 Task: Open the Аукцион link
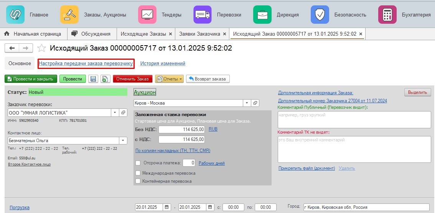coord(145,92)
